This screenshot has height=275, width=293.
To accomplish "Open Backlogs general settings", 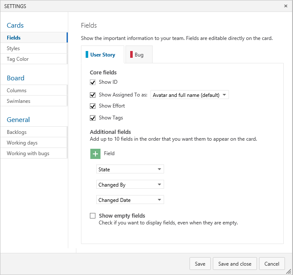I will point(34,132).
